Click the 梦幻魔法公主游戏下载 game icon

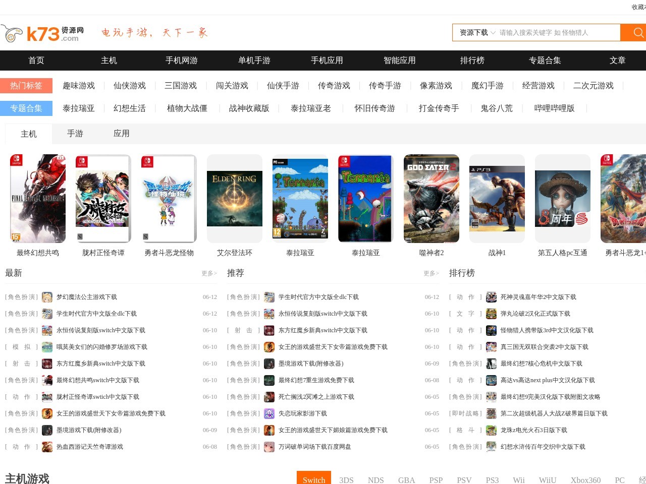(47, 297)
